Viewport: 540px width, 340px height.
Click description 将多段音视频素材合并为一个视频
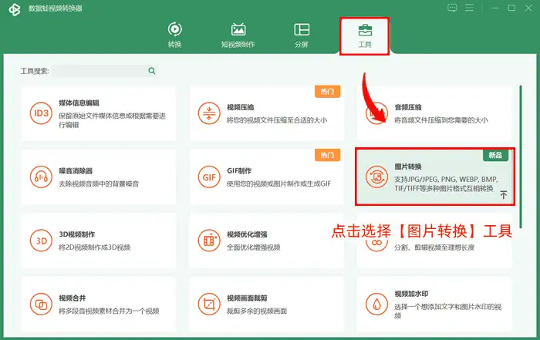(x=109, y=311)
